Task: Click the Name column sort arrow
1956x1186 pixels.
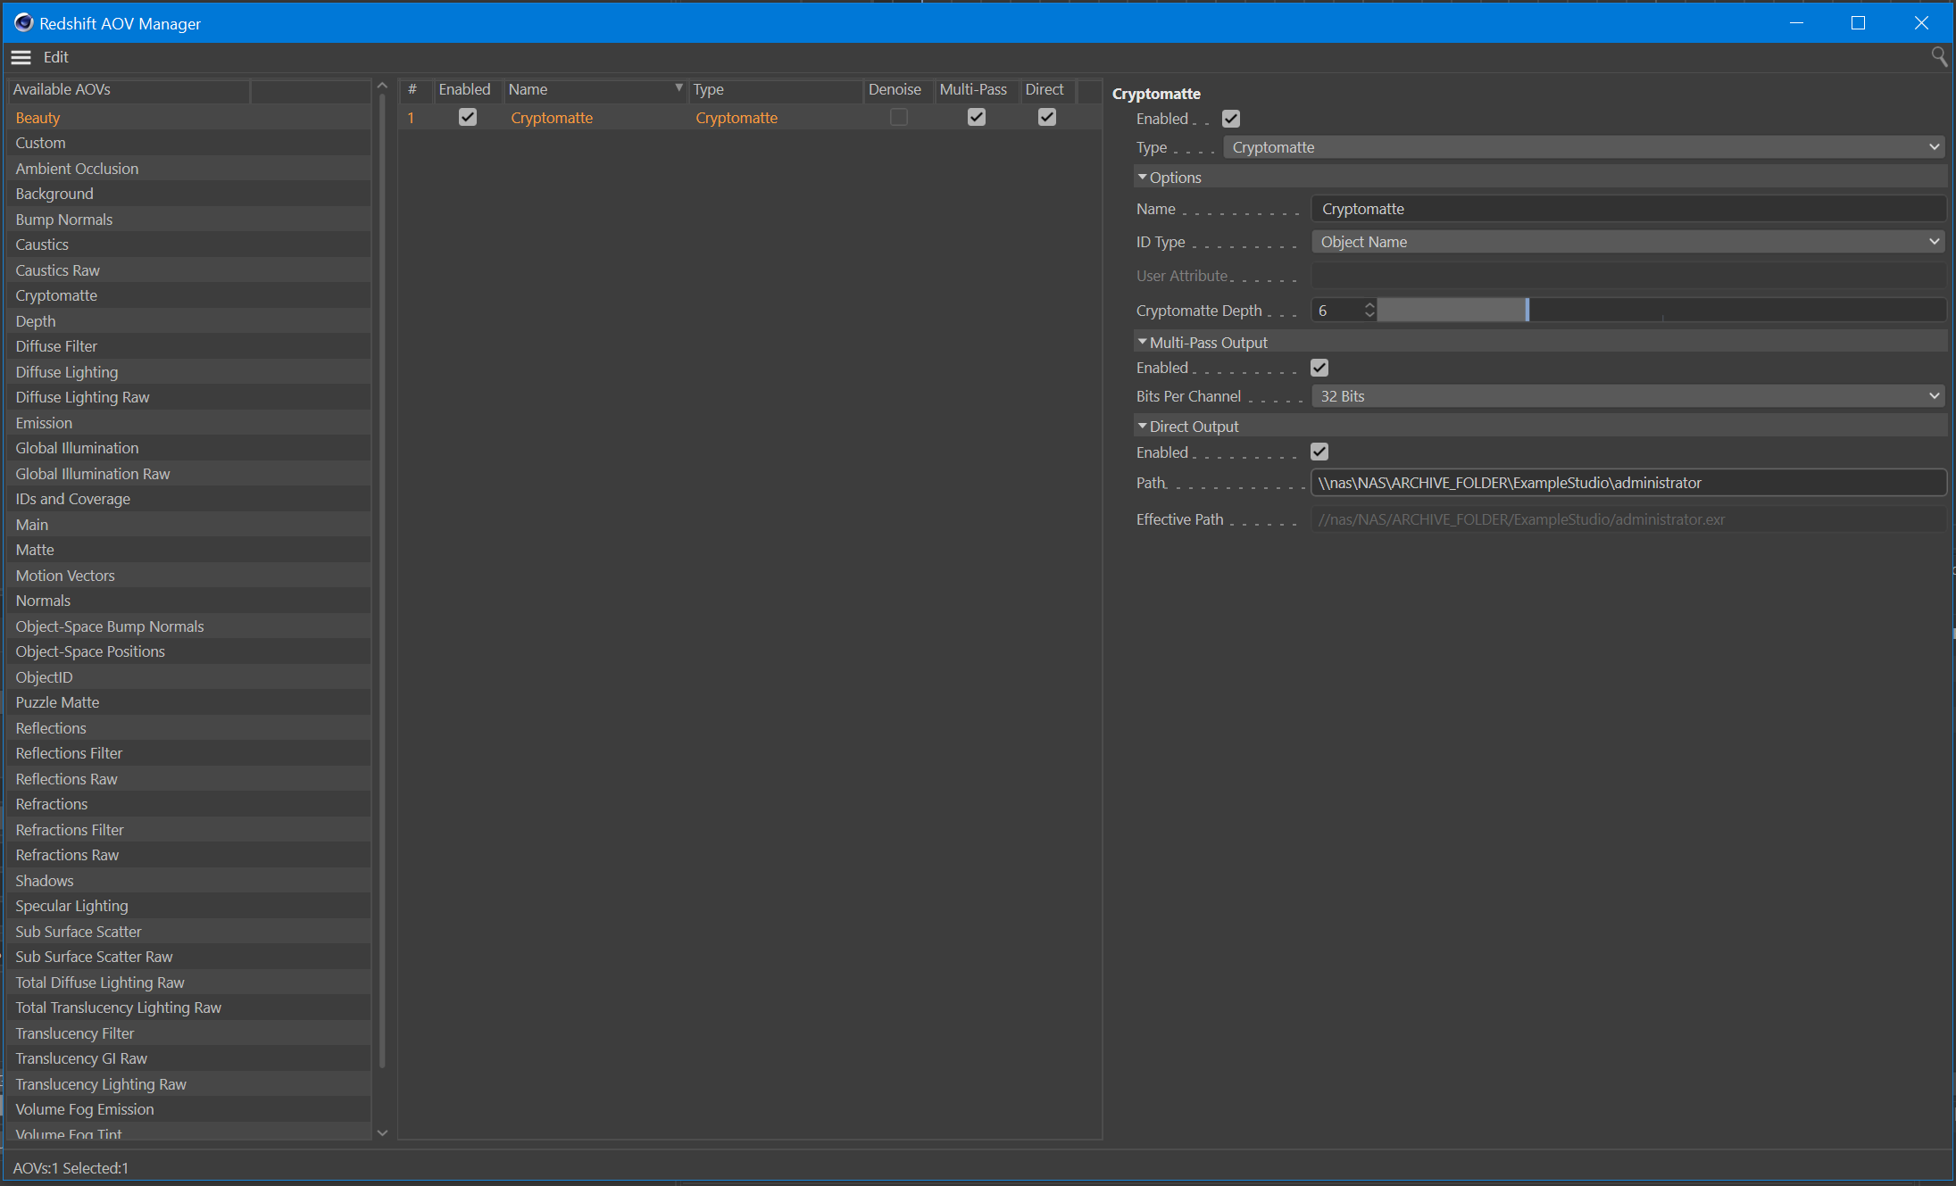Action: 678,88
